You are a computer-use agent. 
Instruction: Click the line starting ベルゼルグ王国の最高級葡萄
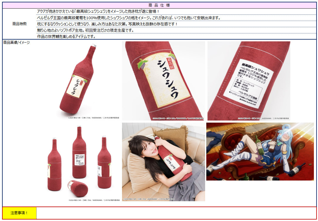[129, 18]
